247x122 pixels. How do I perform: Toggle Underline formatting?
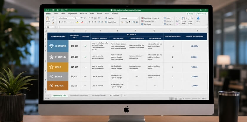[x=65, y=22]
